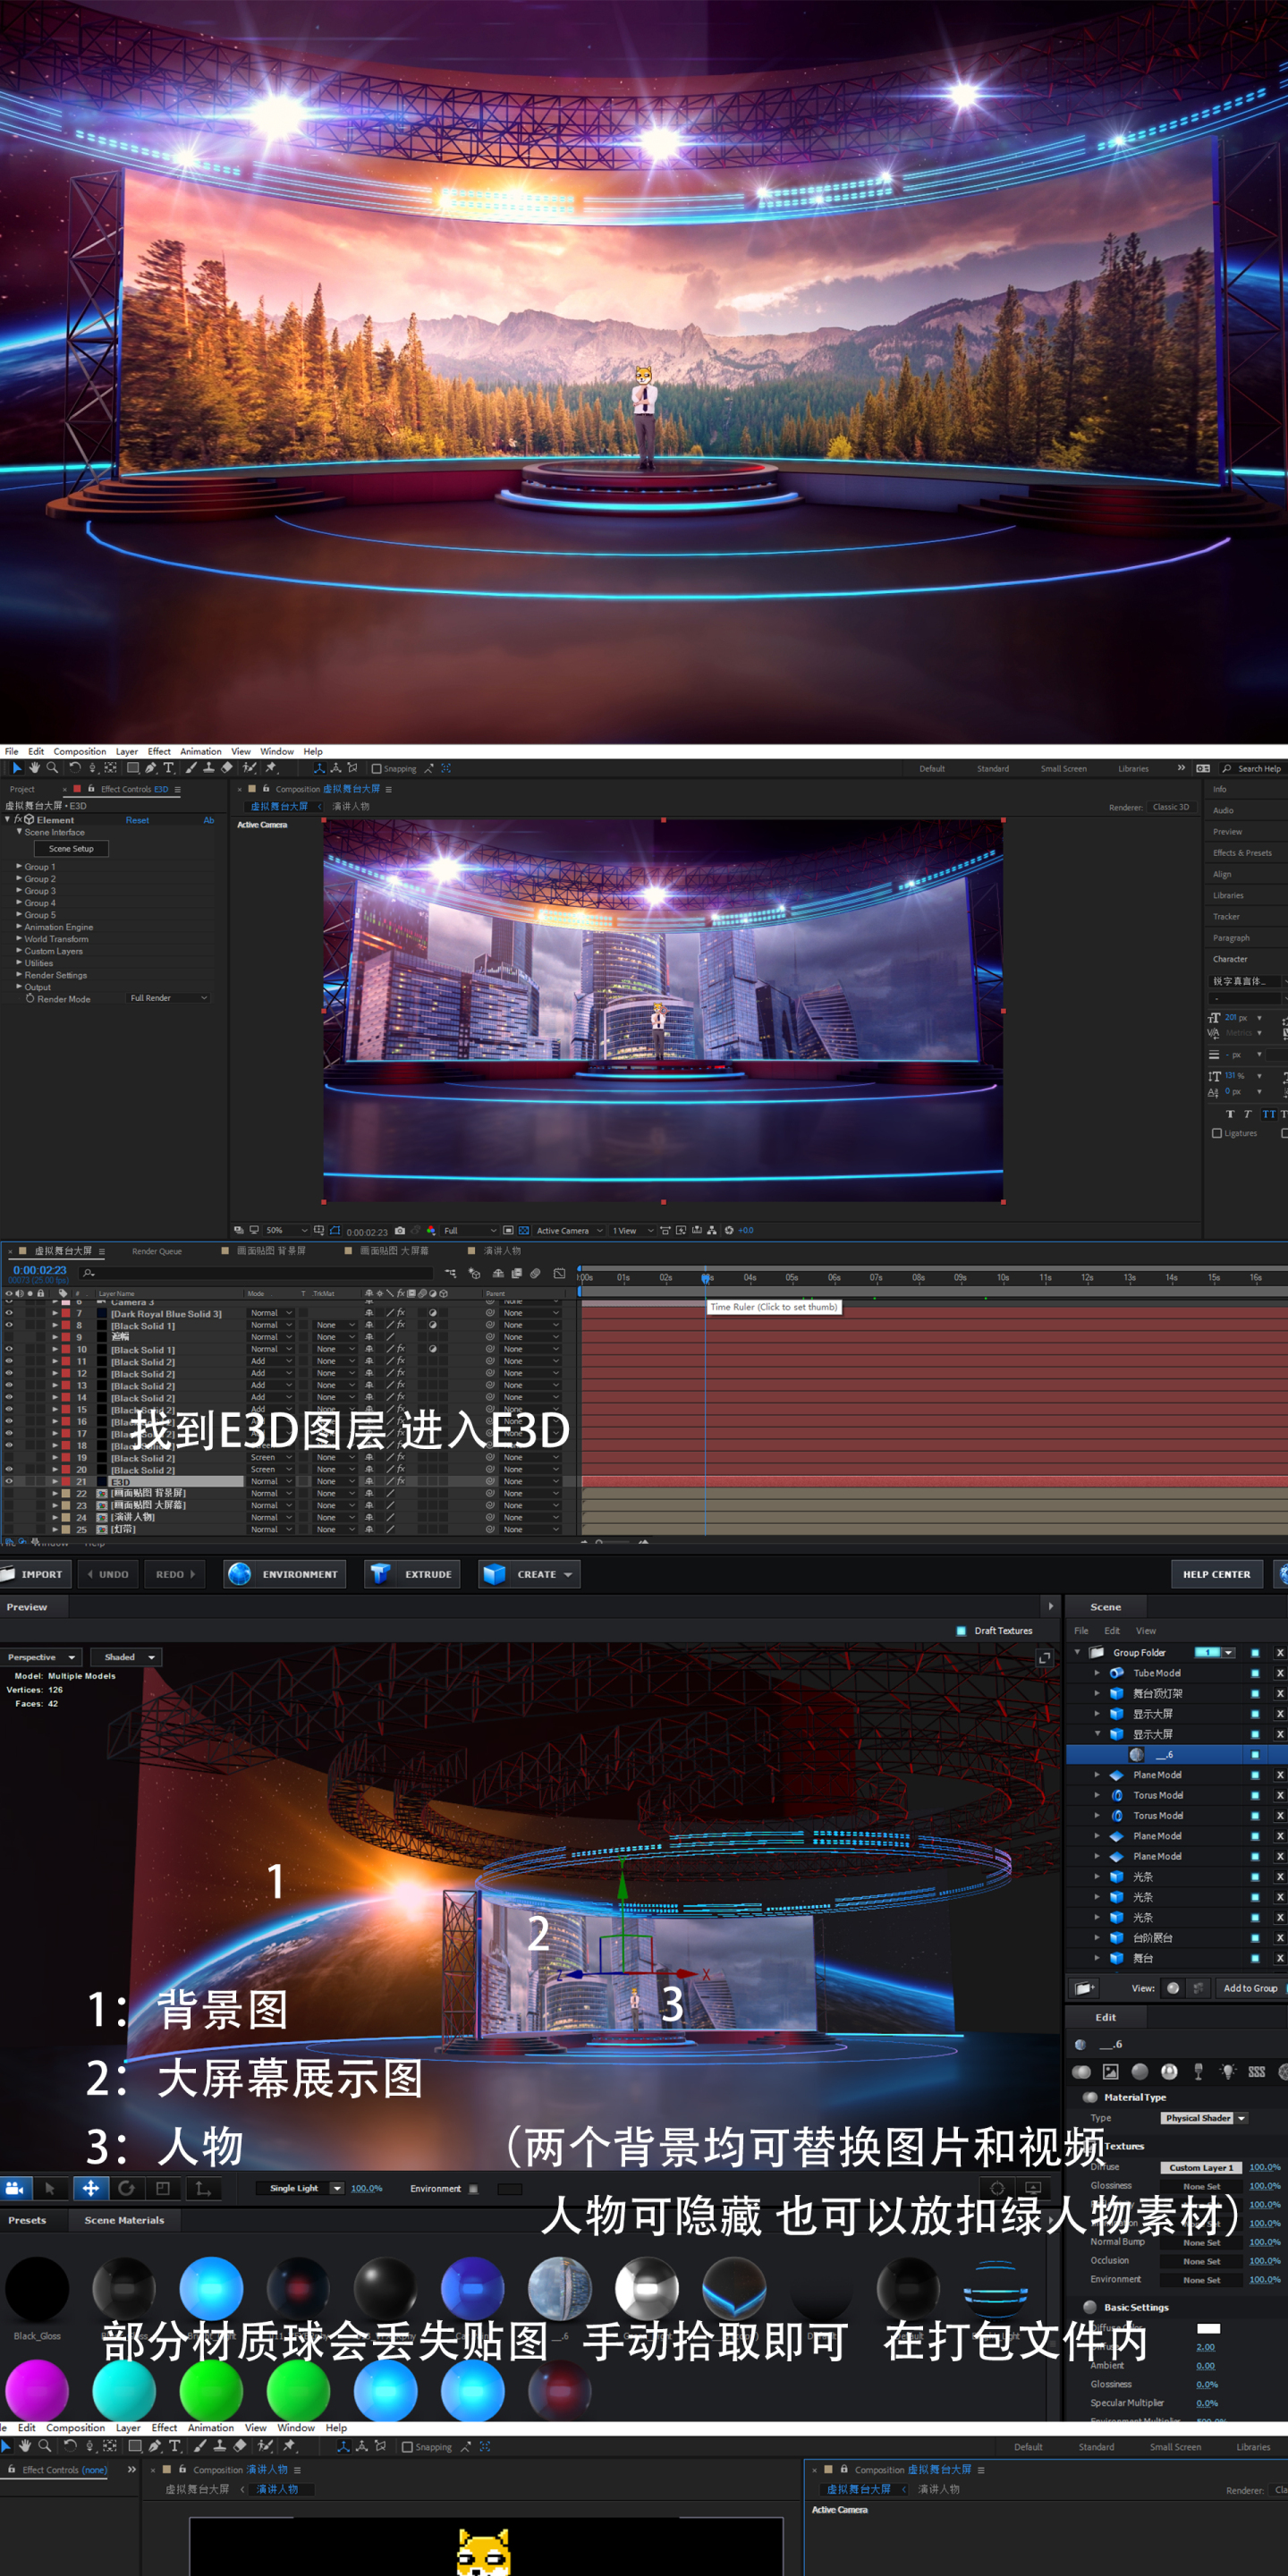
Task: Switch to the Scene Materials tab
Action: point(124,2220)
